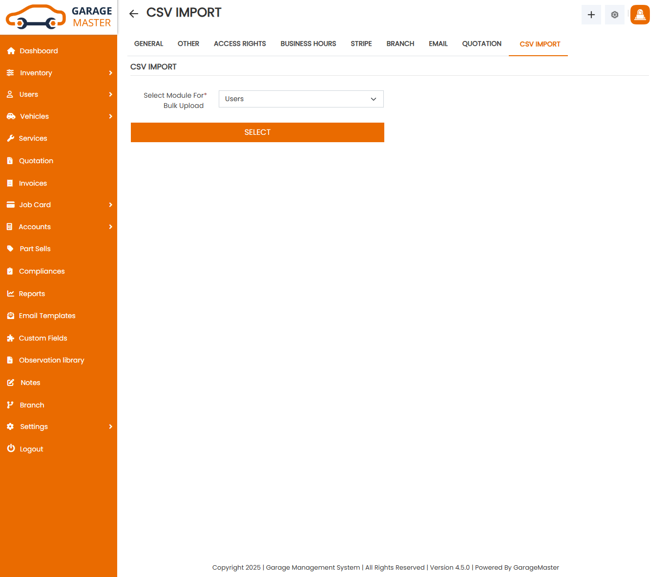The height and width of the screenshot is (577, 667).
Task: Open the Notes edit icon
Action: (x=11, y=383)
